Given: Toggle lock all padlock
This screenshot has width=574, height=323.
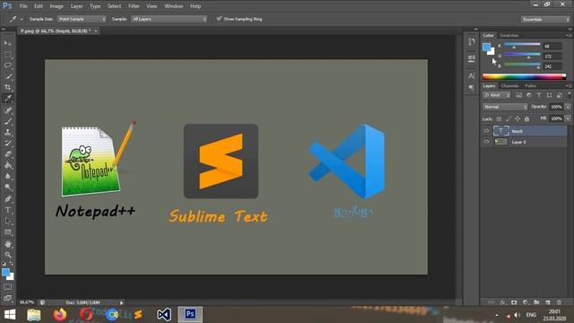Looking at the screenshot, I should [526, 118].
